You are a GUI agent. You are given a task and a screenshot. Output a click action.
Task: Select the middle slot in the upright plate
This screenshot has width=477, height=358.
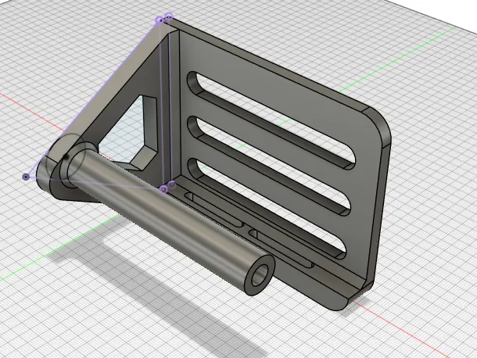(267, 165)
